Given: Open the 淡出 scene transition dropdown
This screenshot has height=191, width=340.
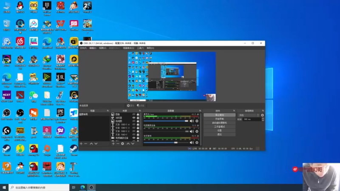Looking at the screenshot, I should point(249,115).
